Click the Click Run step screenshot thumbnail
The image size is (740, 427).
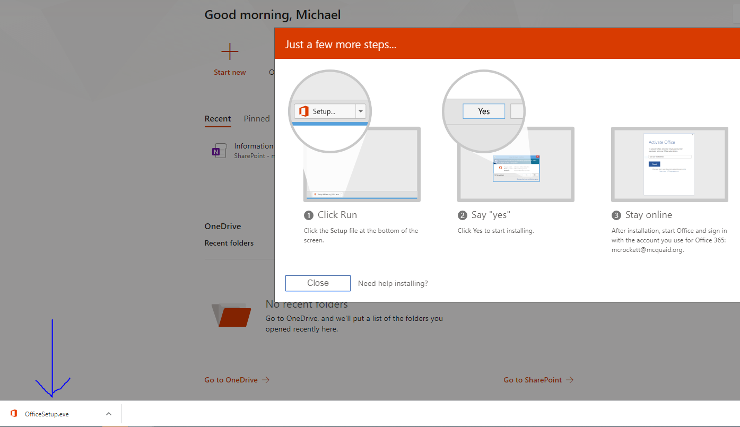(362, 164)
